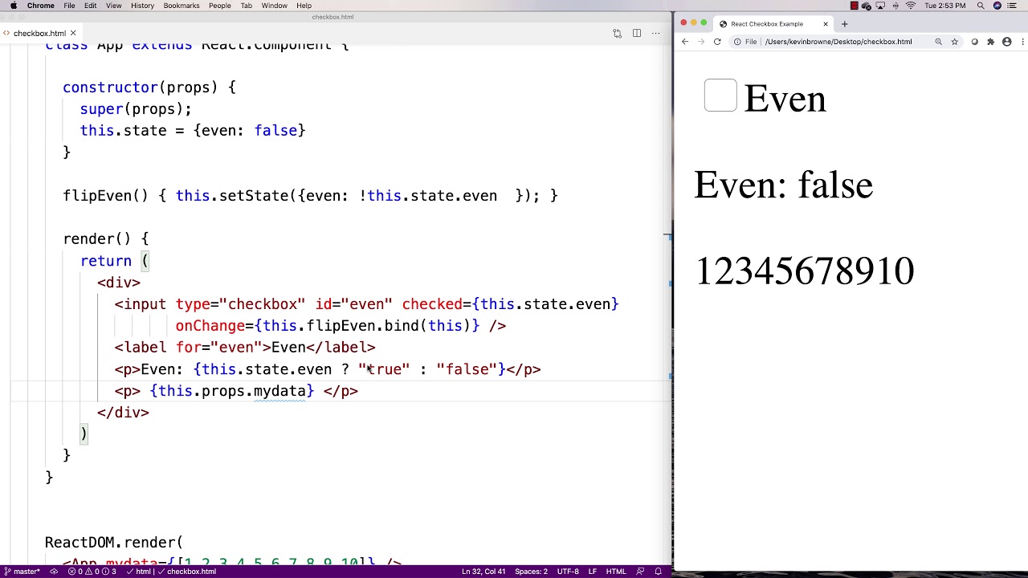Open the Chrome application menu
Viewport: 1028px width, 578px height.
tap(40, 6)
